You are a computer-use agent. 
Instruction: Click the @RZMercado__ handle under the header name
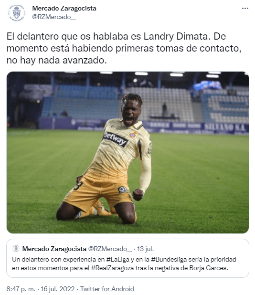point(54,17)
